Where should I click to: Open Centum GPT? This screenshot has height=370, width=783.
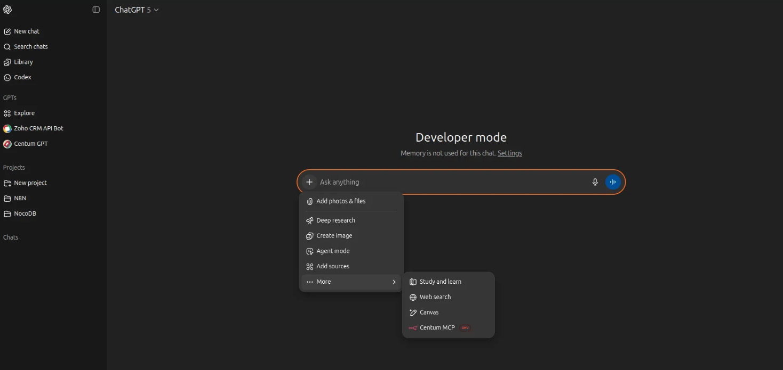coord(30,144)
